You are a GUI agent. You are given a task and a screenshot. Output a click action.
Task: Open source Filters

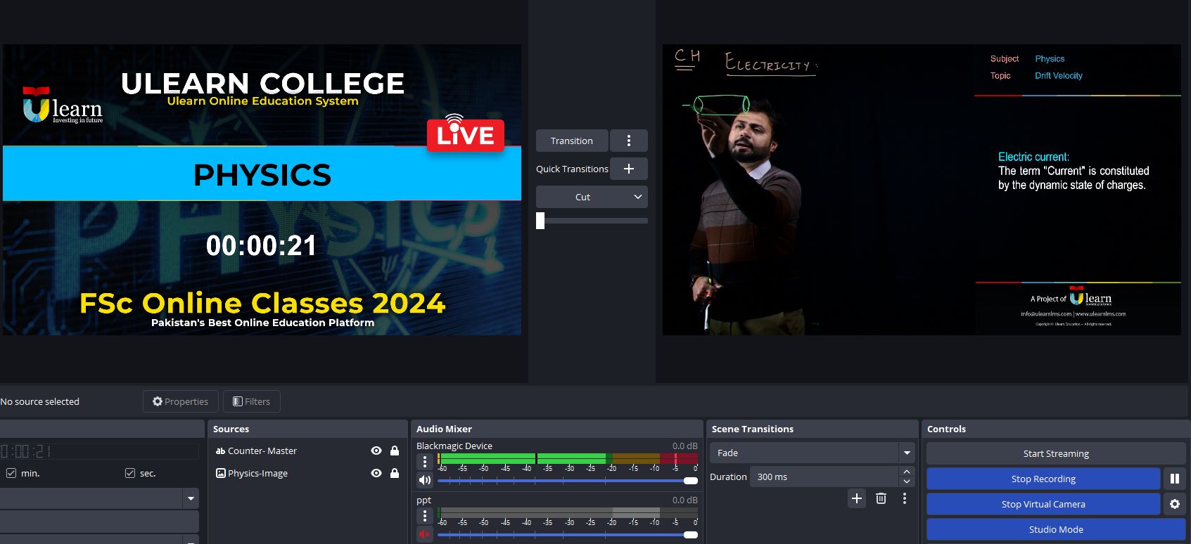pyautogui.click(x=251, y=401)
